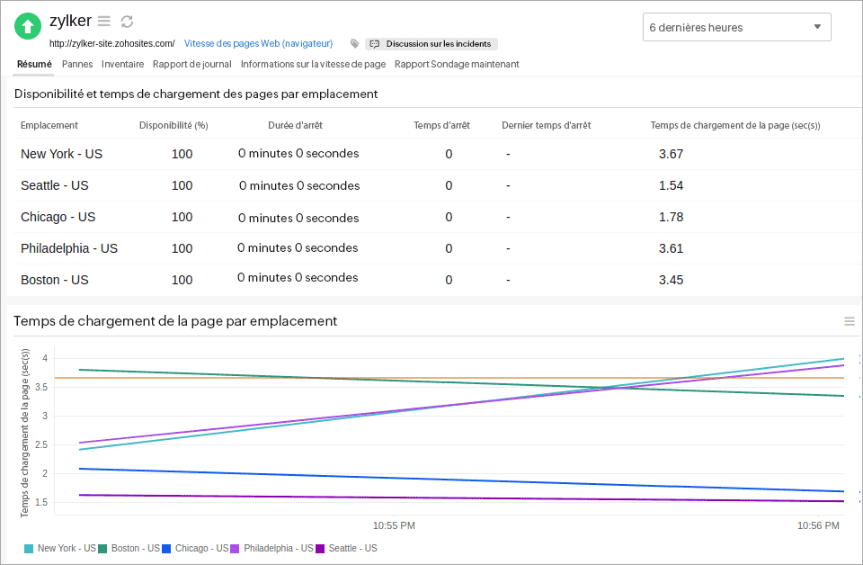Click the Philadelphia - US purple legend swatch
Screen dimensions: 863x565
coord(236,548)
